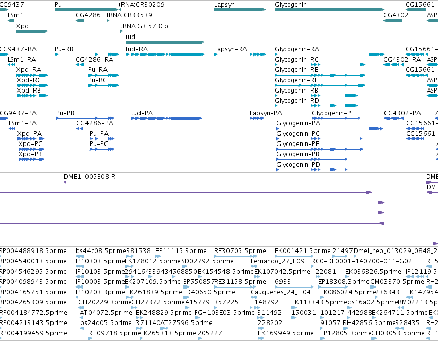This screenshot has height=341, width=438.
Task: Click the CG4302-RA transcript label
Action: pos(402,60)
